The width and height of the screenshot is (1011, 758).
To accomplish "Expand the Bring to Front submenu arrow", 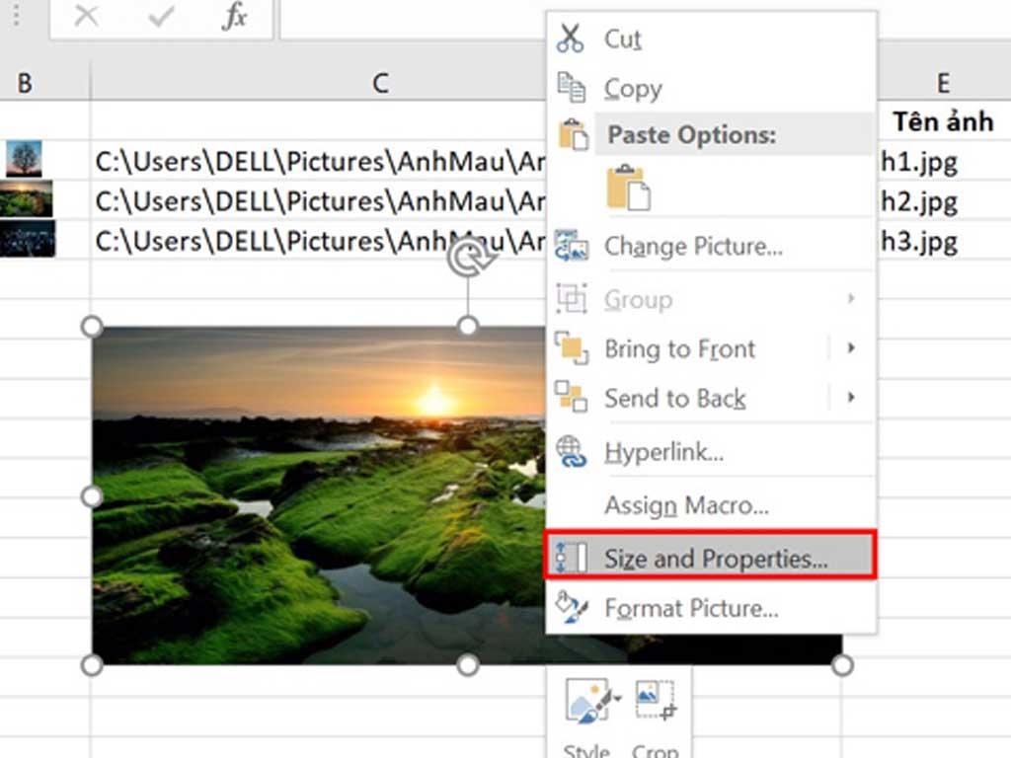I will [x=853, y=348].
